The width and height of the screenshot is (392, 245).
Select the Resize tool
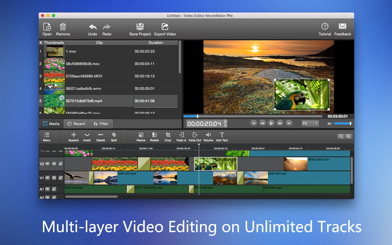[141, 137]
